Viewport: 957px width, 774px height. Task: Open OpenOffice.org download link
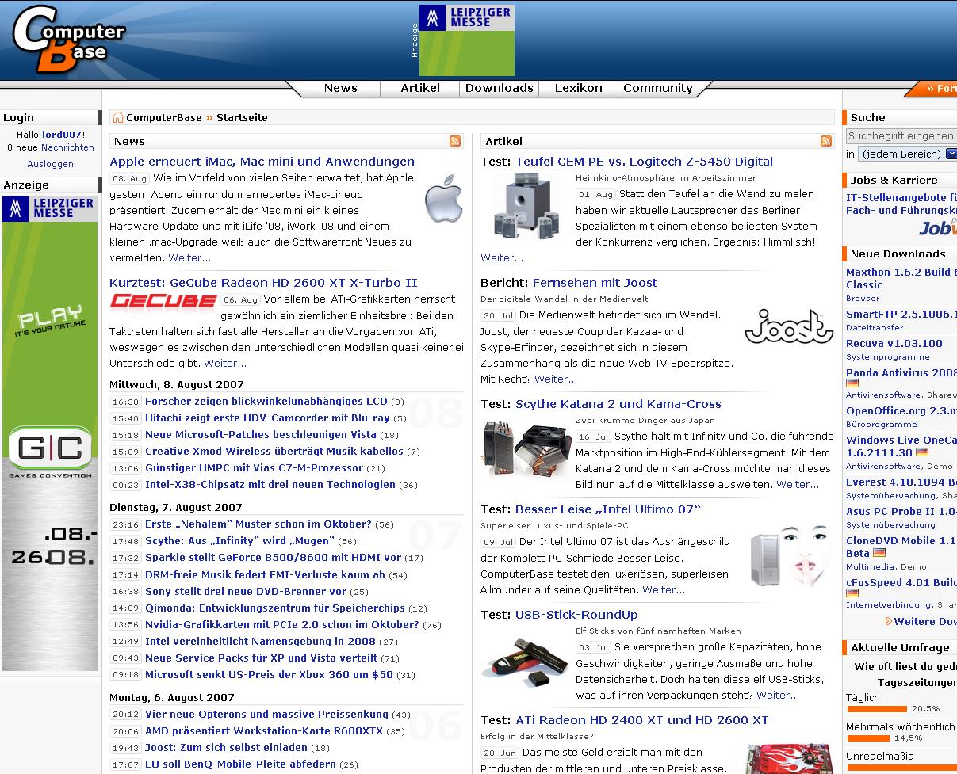(x=901, y=410)
